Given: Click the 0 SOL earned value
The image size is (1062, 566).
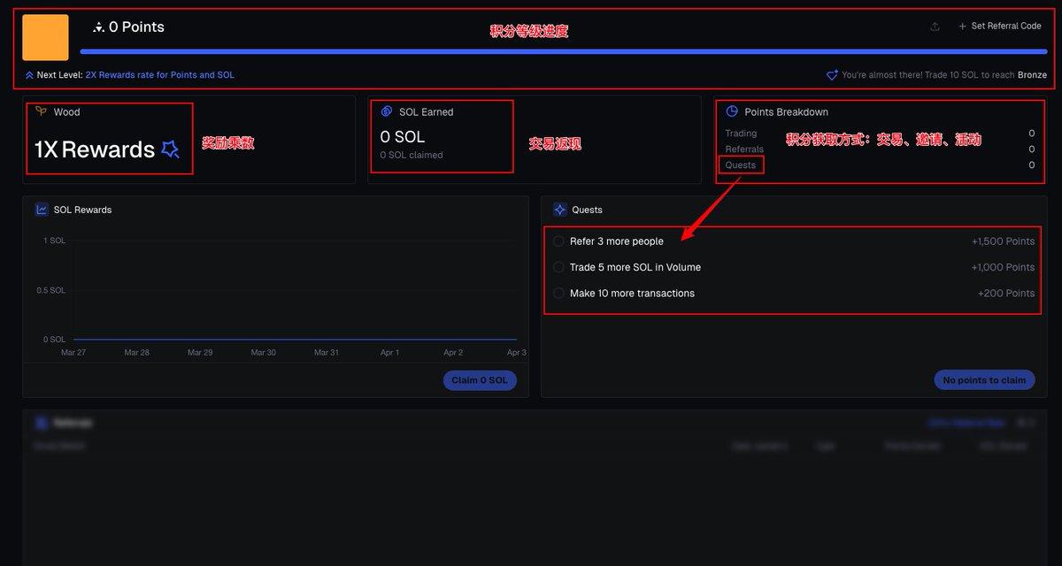Looking at the screenshot, I should click(x=403, y=137).
